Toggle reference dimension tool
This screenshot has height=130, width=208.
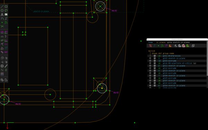6,52
